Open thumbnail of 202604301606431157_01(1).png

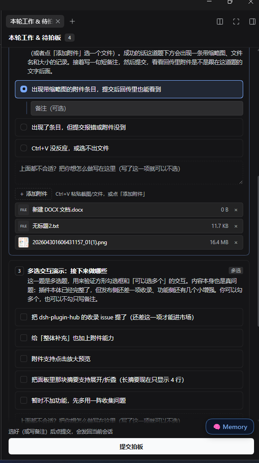point(24,242)
